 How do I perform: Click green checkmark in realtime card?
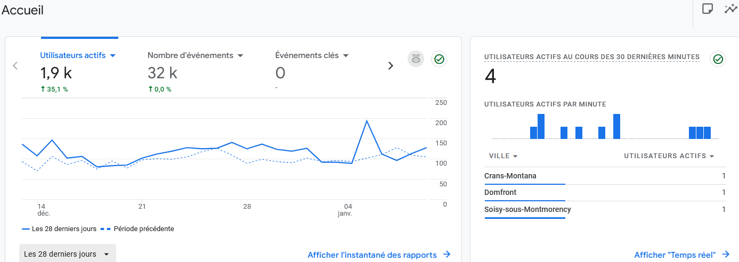coord(718,59)
